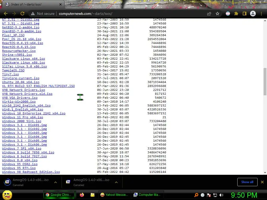The image size is (267, 200).
Task: Switch to Google Chrome taskbar button
Action: pyautogui.click(x=59, y=195)
